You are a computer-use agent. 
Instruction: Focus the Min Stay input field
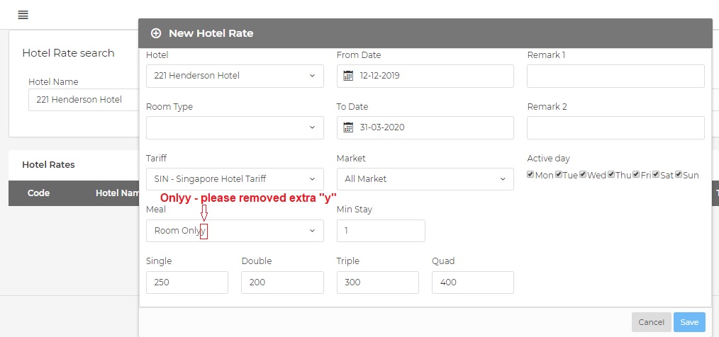pos(381,231)
